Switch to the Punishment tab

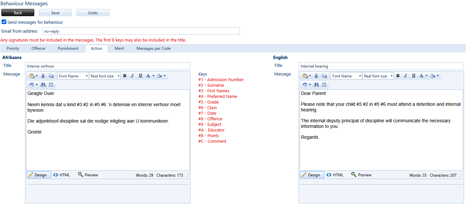68,48
